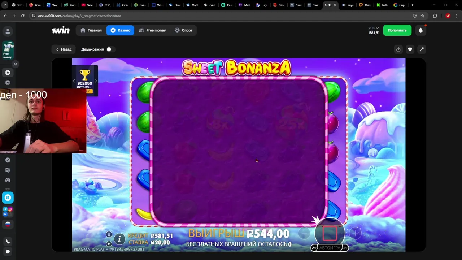The width and height of the screenshot is (462, 260).
Task: Open the cards icon in sidebar
Action: tap(8, 170)
